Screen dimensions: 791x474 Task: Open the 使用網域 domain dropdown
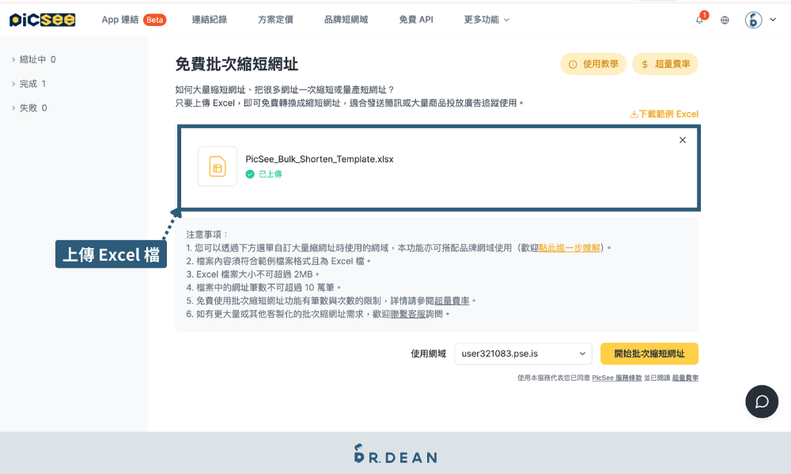(523, 354)
